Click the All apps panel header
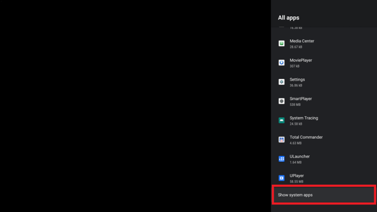The image size is (377, 212). pos(288,18)
